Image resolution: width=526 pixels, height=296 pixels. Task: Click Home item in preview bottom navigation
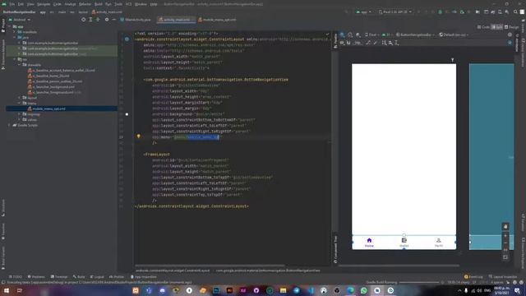coord(369,243)
